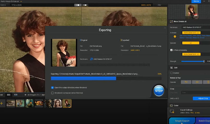Check Shutdown computer when finished

tap(52, 93)
